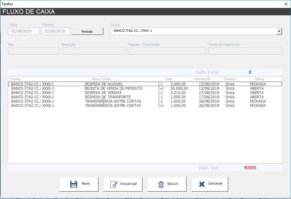291x199 pixels.
Task: Click the trash can icon on Excluir
Action: pos(161,184)
